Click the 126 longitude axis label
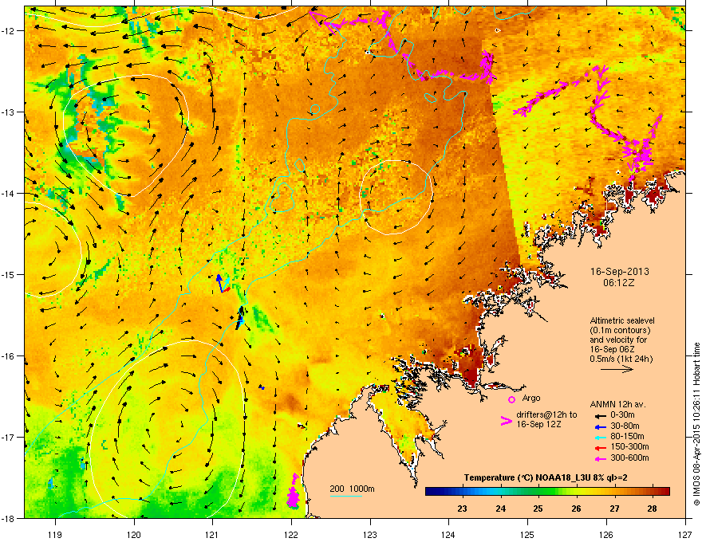This screenshot has height=542, width=702. [606, 534]
